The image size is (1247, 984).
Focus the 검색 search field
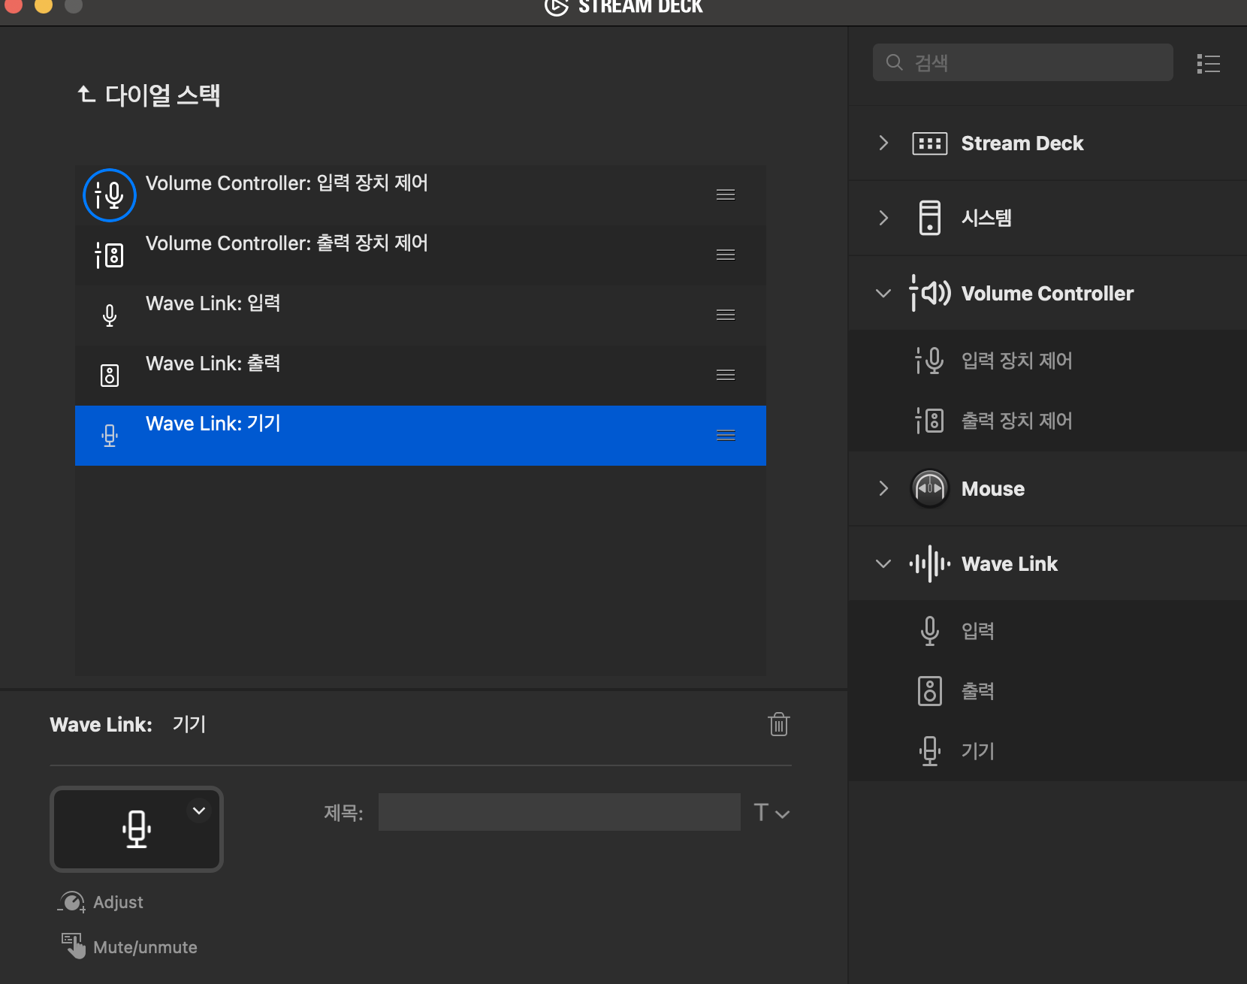(1023, 62)
